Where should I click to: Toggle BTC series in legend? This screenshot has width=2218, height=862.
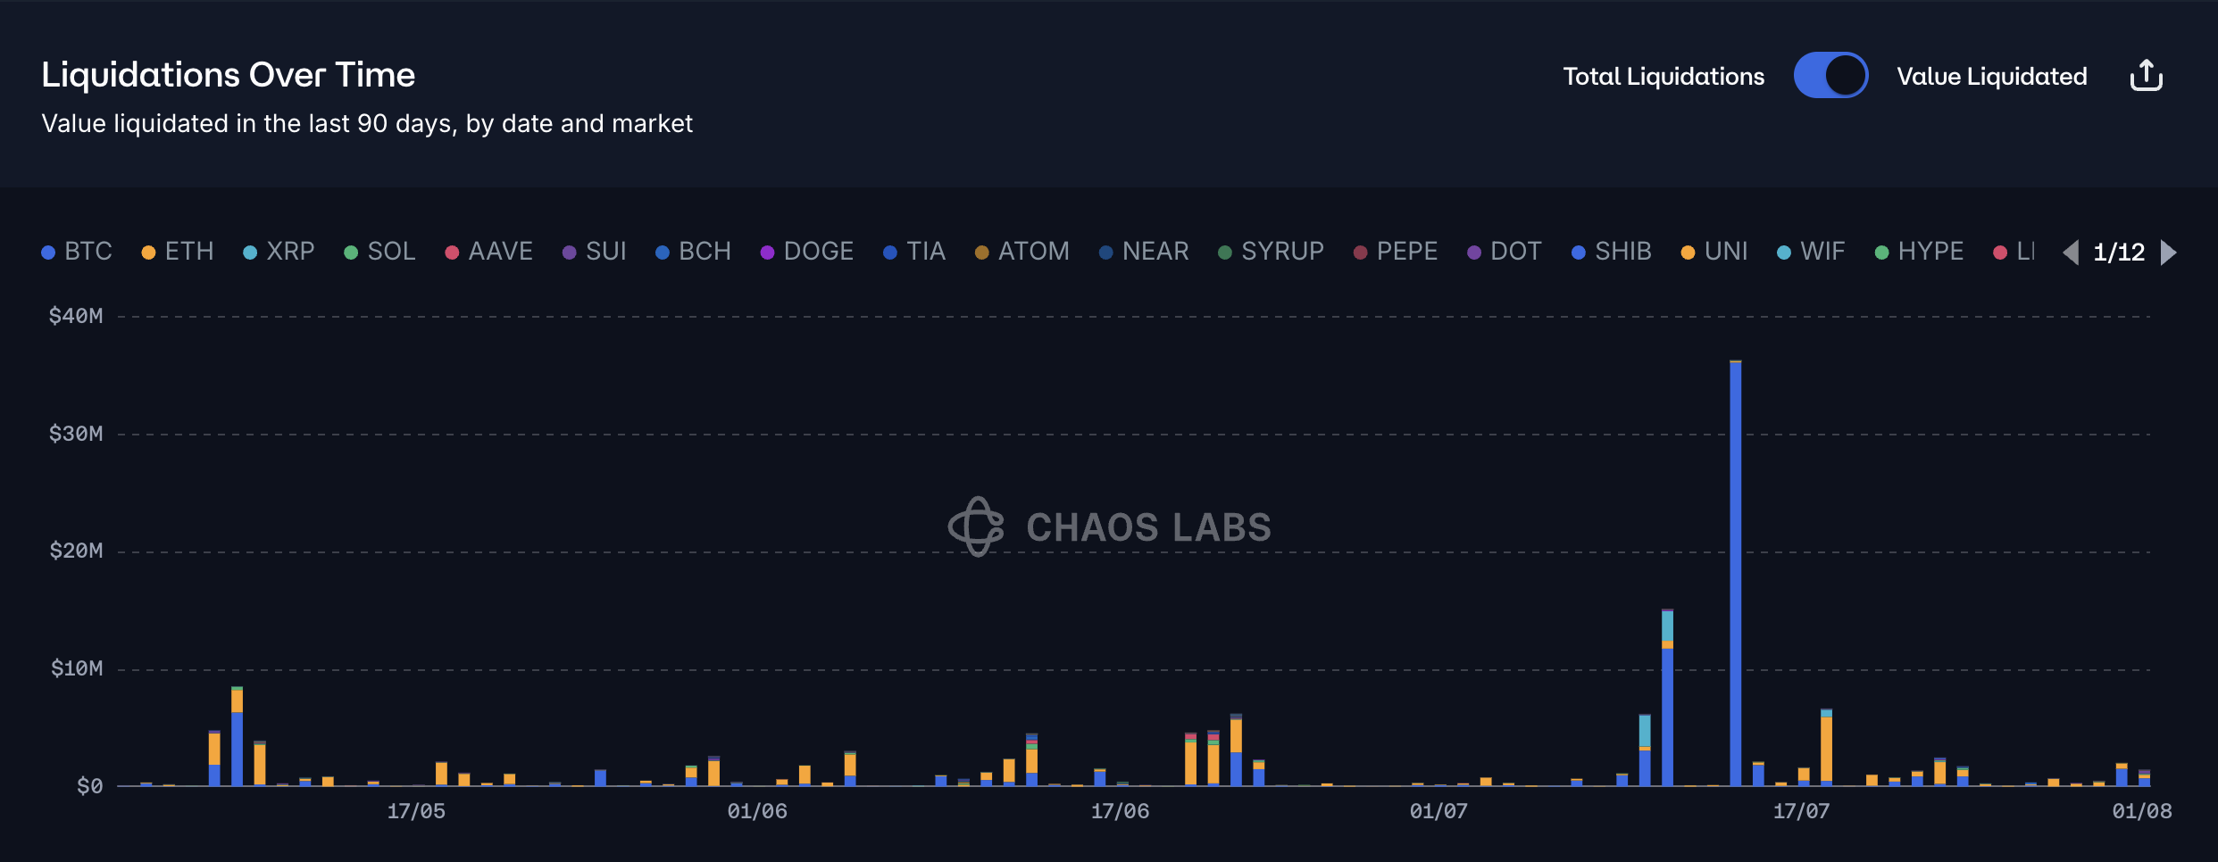(77, 252)
